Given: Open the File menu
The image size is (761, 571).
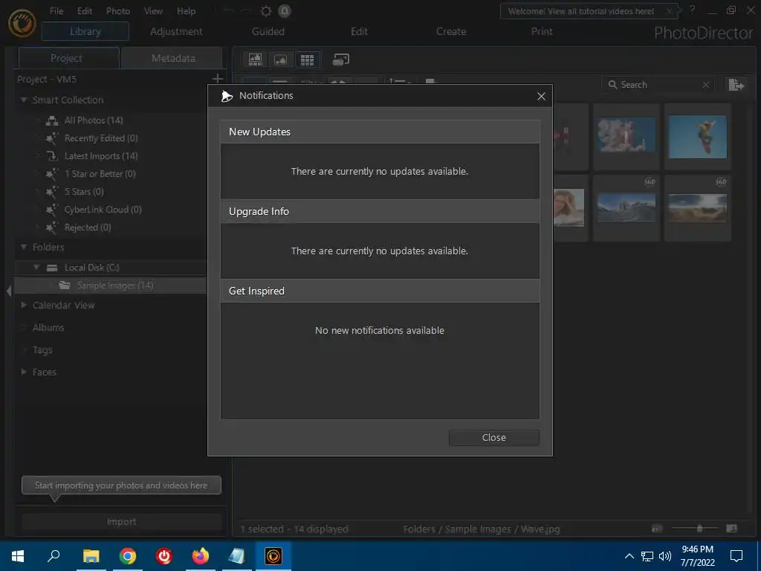Looking at the screenshot, I should pos(56,10).
